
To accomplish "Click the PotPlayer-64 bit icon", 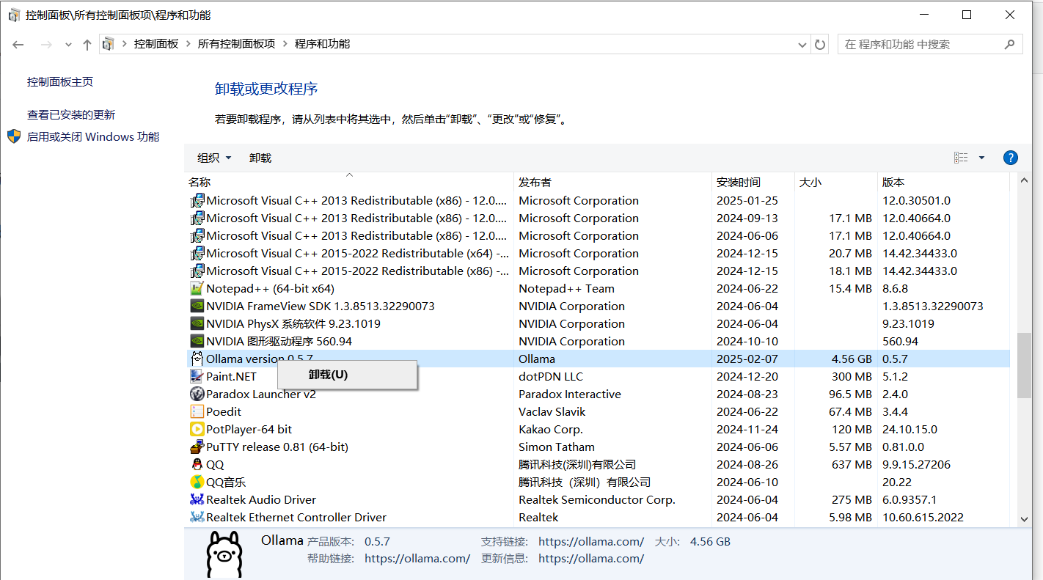I will pos(197,430).
